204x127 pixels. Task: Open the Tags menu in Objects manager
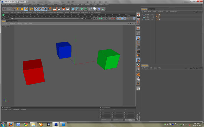(166, 12)
